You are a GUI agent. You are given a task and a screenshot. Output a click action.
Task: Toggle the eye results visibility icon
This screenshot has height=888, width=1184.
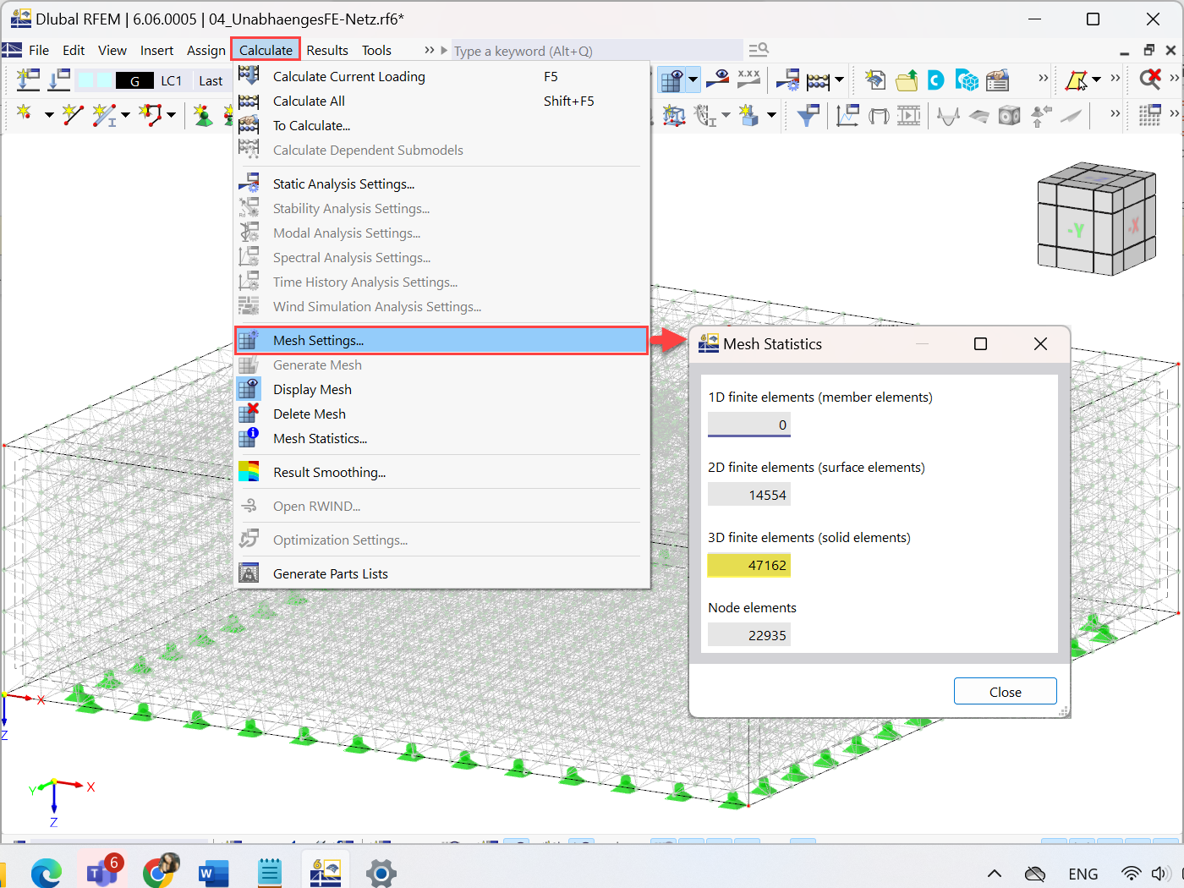[x=718, y=79]
